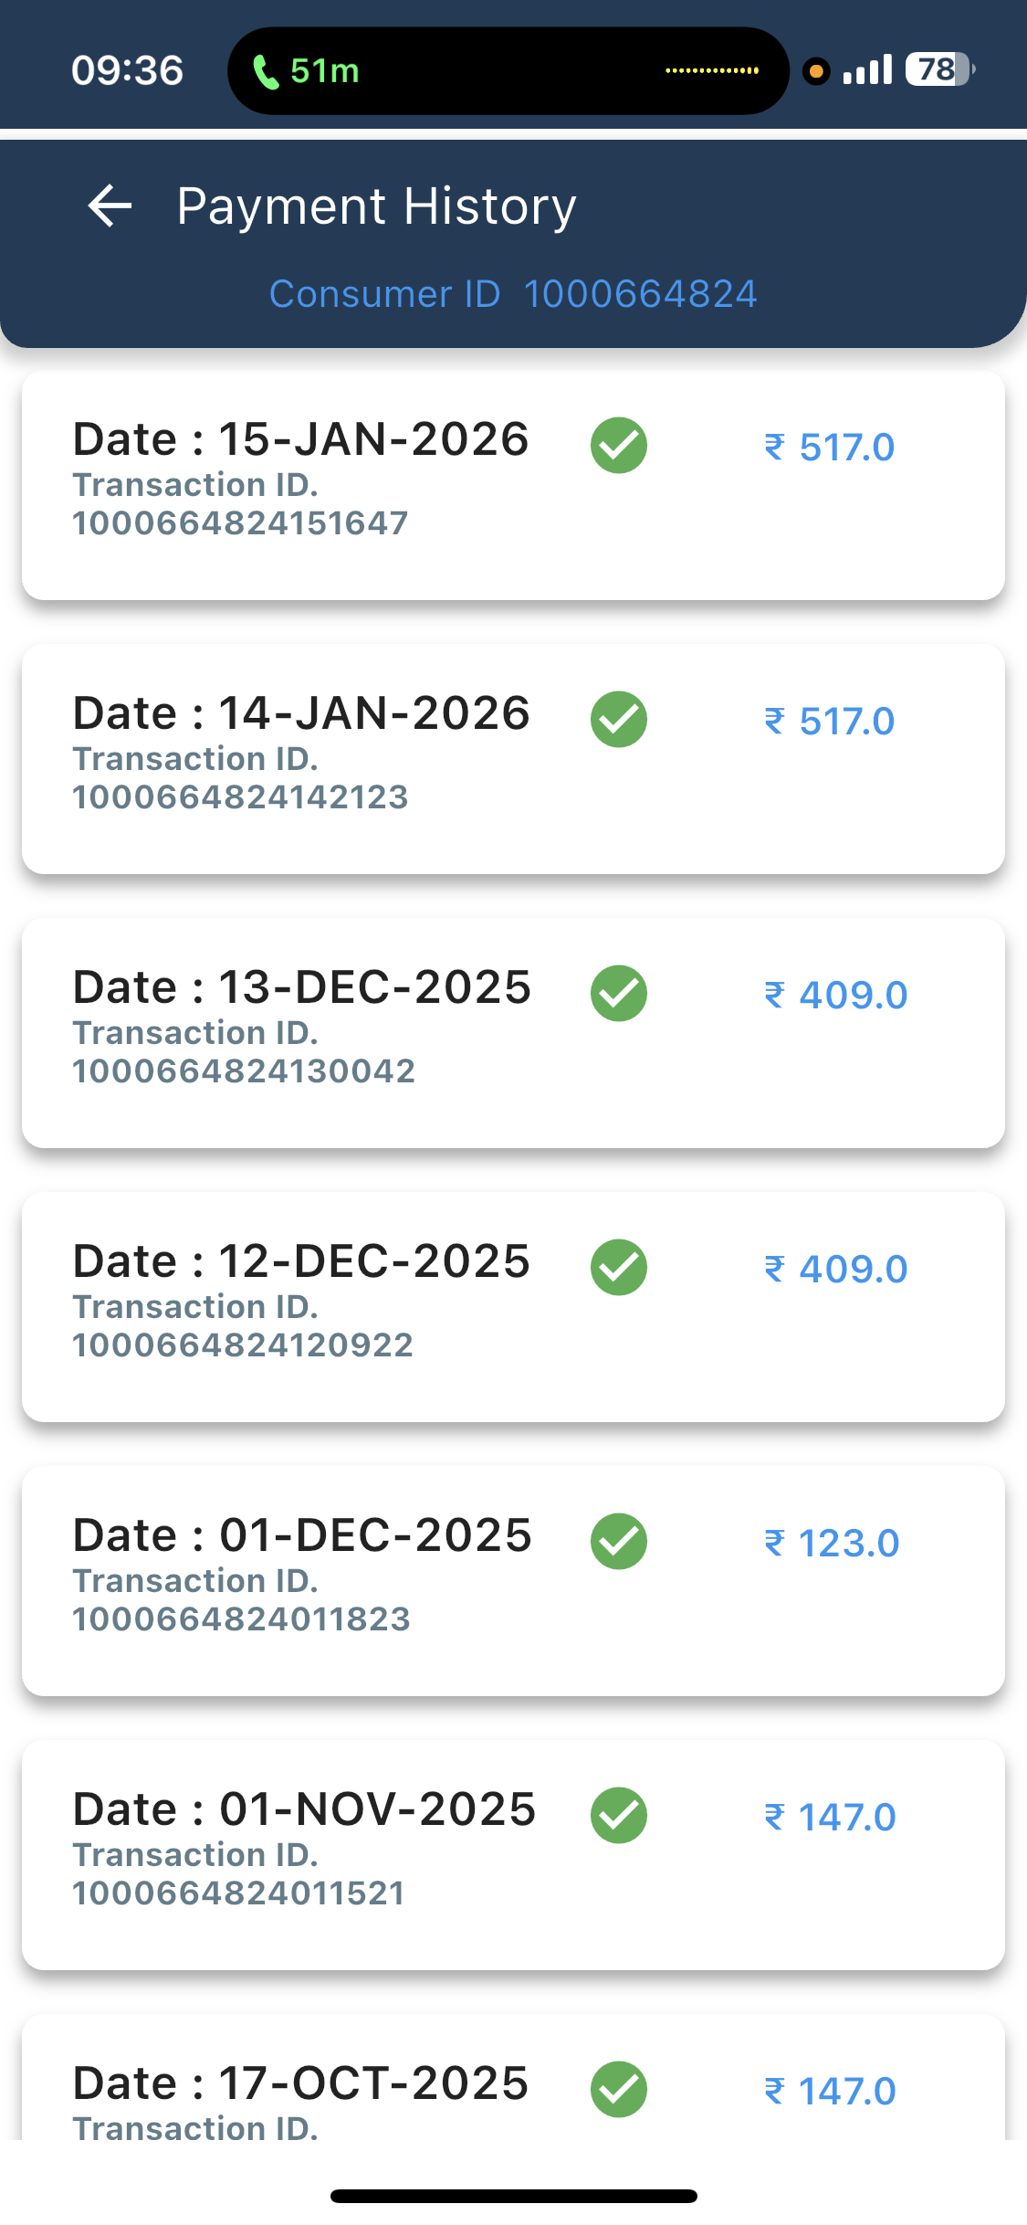
Task: Tap green checkmark for 12-DEC-2025 payment
Action: coord(619,1268)
